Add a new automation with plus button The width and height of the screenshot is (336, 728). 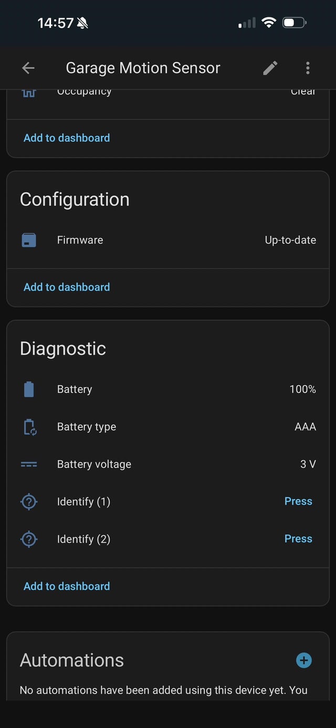303,660
